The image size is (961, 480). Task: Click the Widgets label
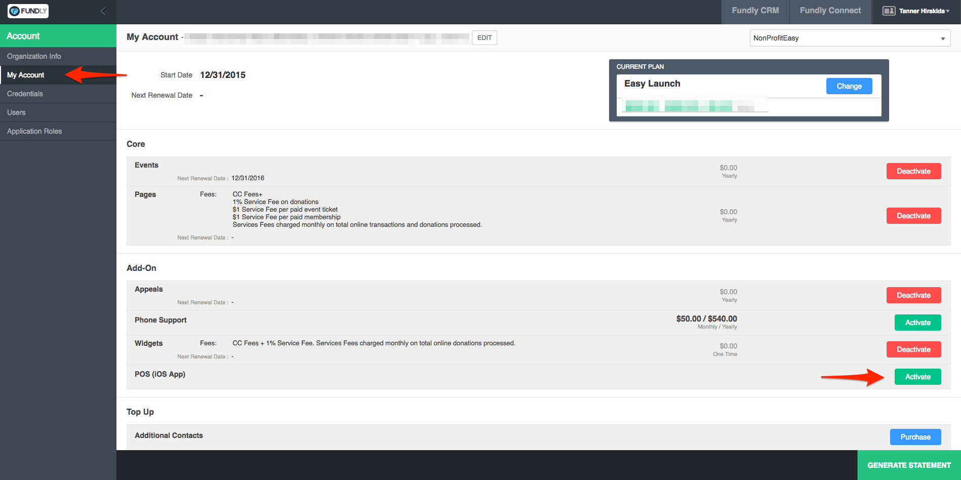(x=148, y=343)
